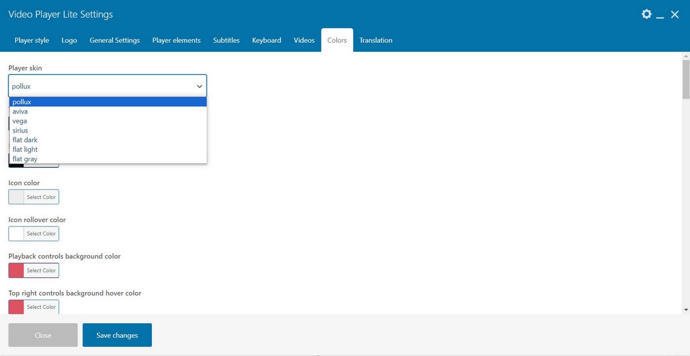Select the flat dark skin
690x356 pixels.
(25, 140)
